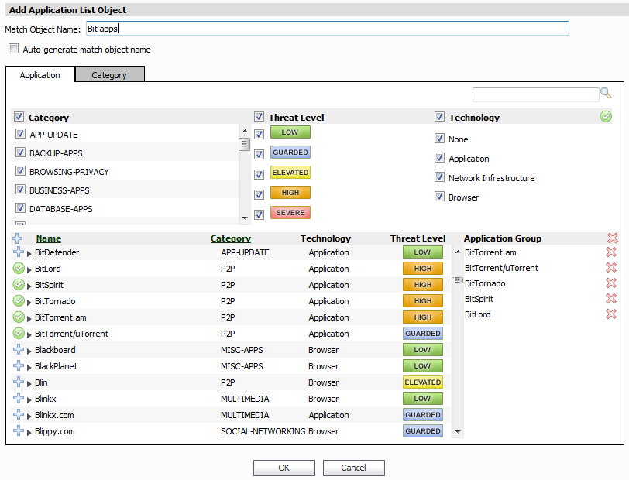Uncheck the LOW threat level checkbox
The height and width of the screenshot is (480, 629).
point(260,135)
